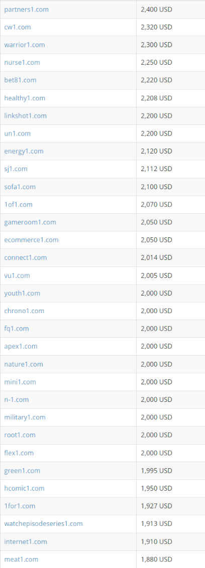Click the cw1.com link
The height and width of the screenshot is (568, 205).
click(x=18, y=27)
